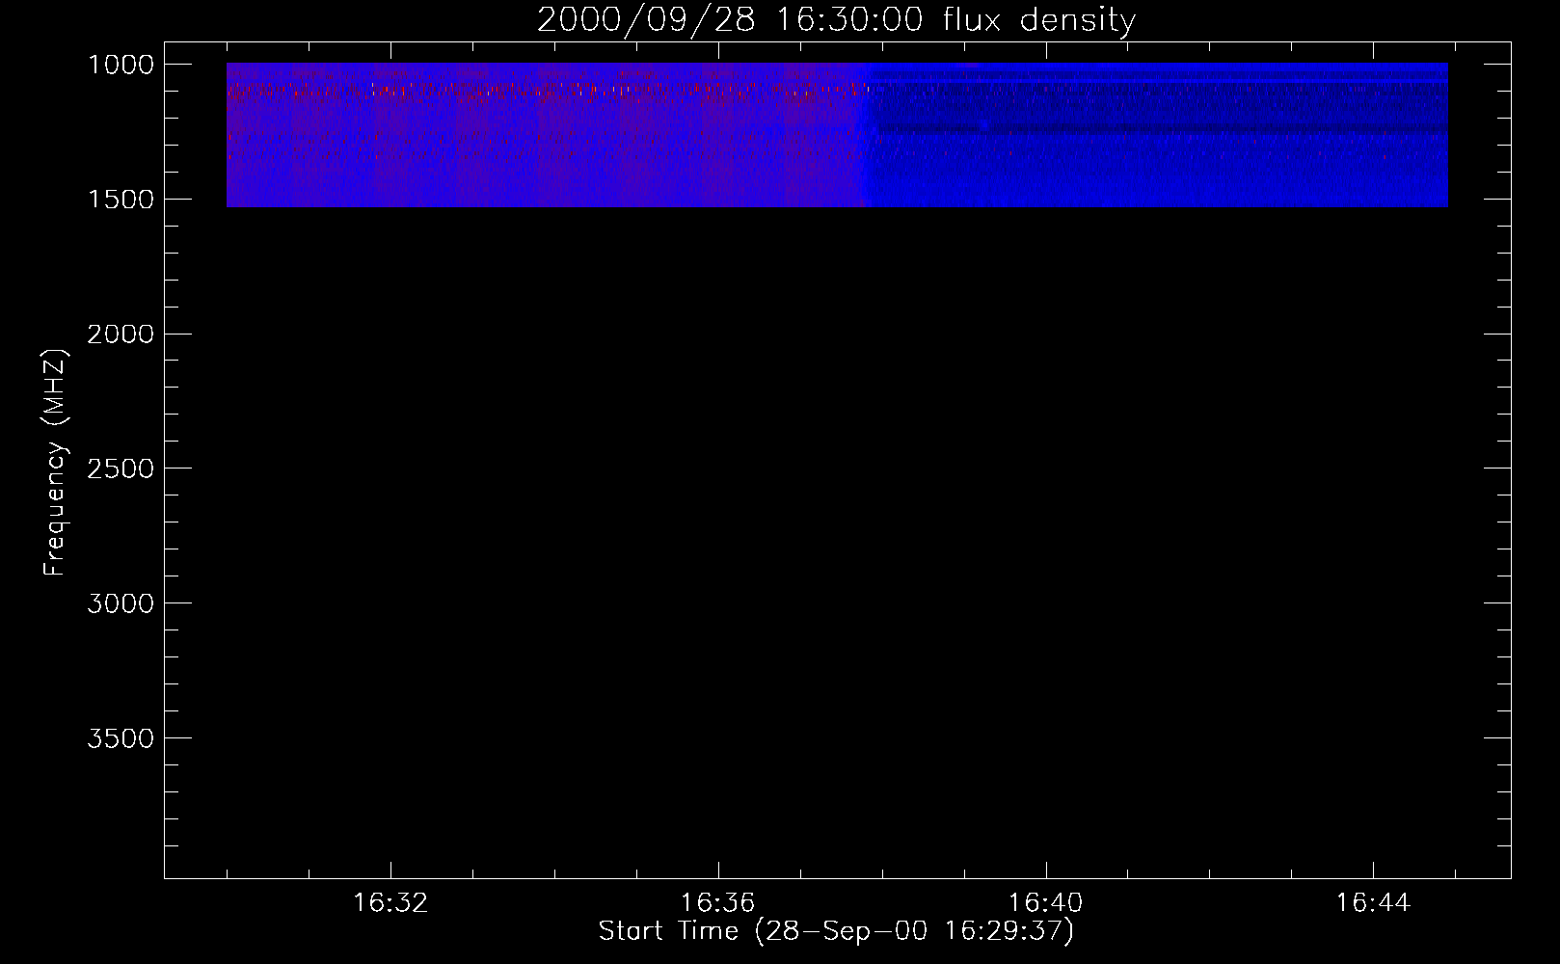Viewport: 1560px width, 964px height.
Task: Click the 3000 frequency tick label
Action: point(121,603)
